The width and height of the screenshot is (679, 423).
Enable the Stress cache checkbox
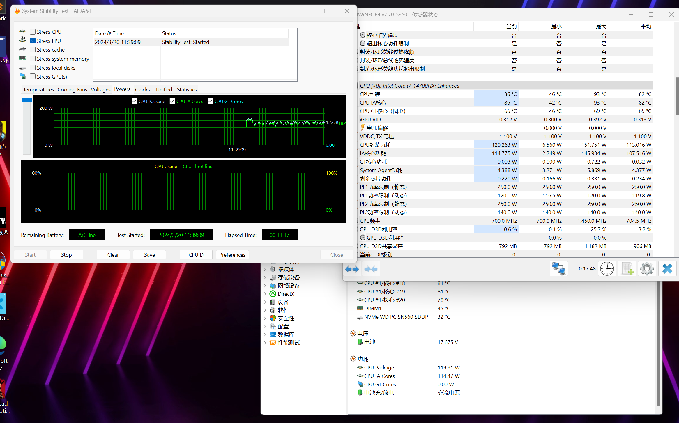pyautogui.click(x=33, y=49)
